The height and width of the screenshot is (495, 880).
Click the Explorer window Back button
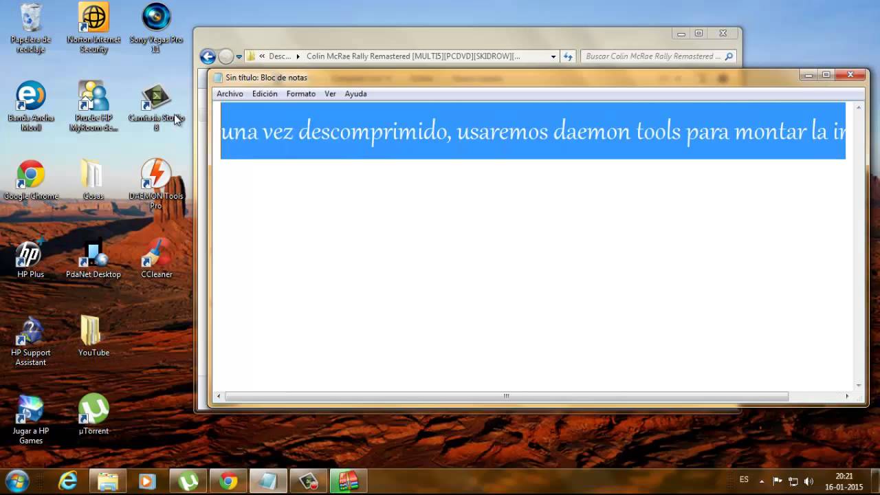pyautogui.click(x=208, y=56)
